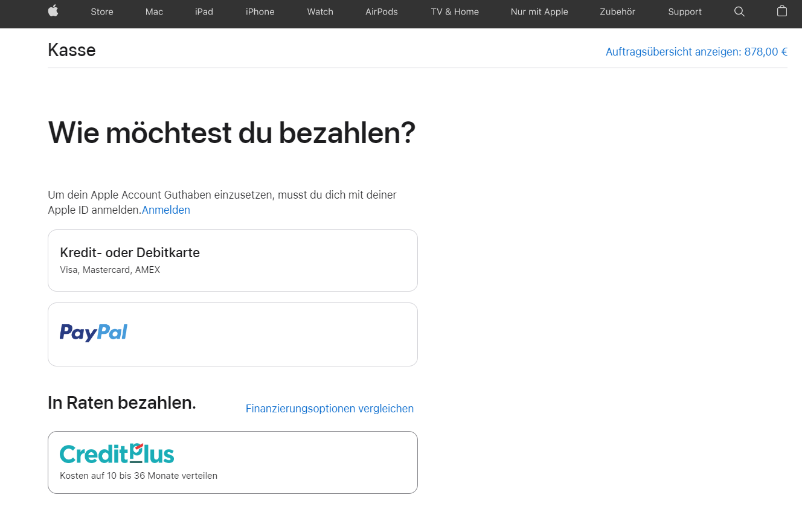The height and width of the screenshot is (518, 802).
Task: Select PayPal as payment method
Action: pos(233,334)
